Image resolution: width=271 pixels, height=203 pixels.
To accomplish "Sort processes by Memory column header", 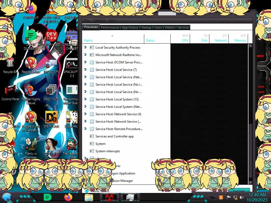I will (238, 39).
